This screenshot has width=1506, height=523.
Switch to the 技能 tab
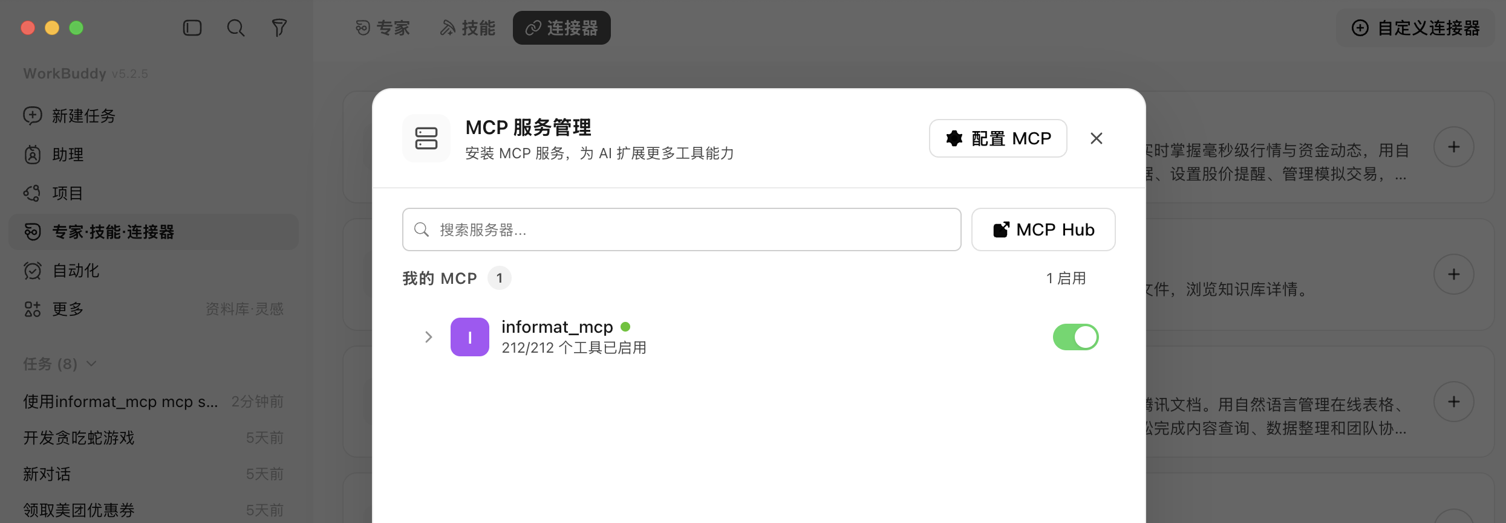pos(468,28)
